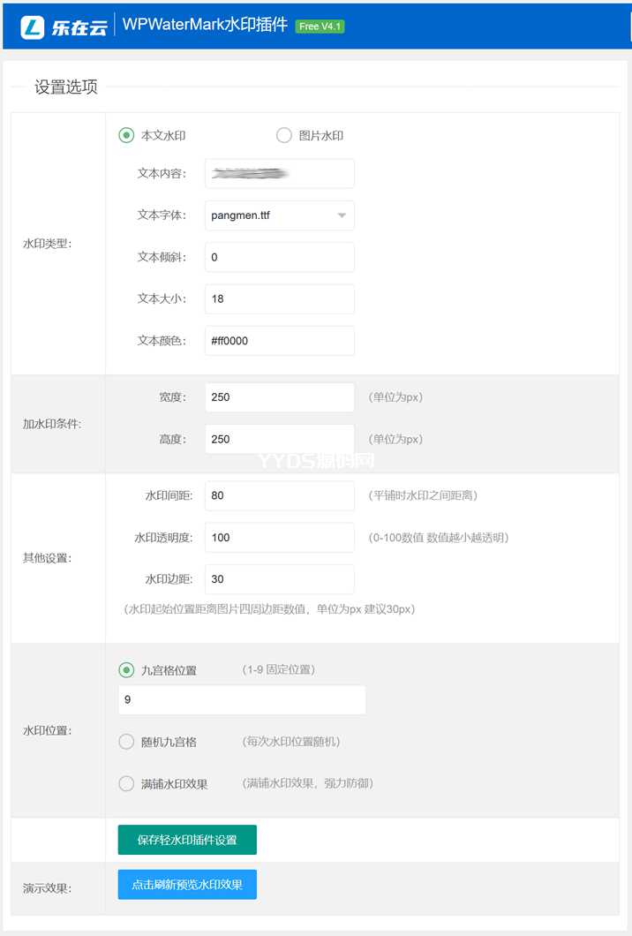Click the 宽度 input showing 250
Image resolution: width=632 pixels, height=936 pixels.
(279, 397)
